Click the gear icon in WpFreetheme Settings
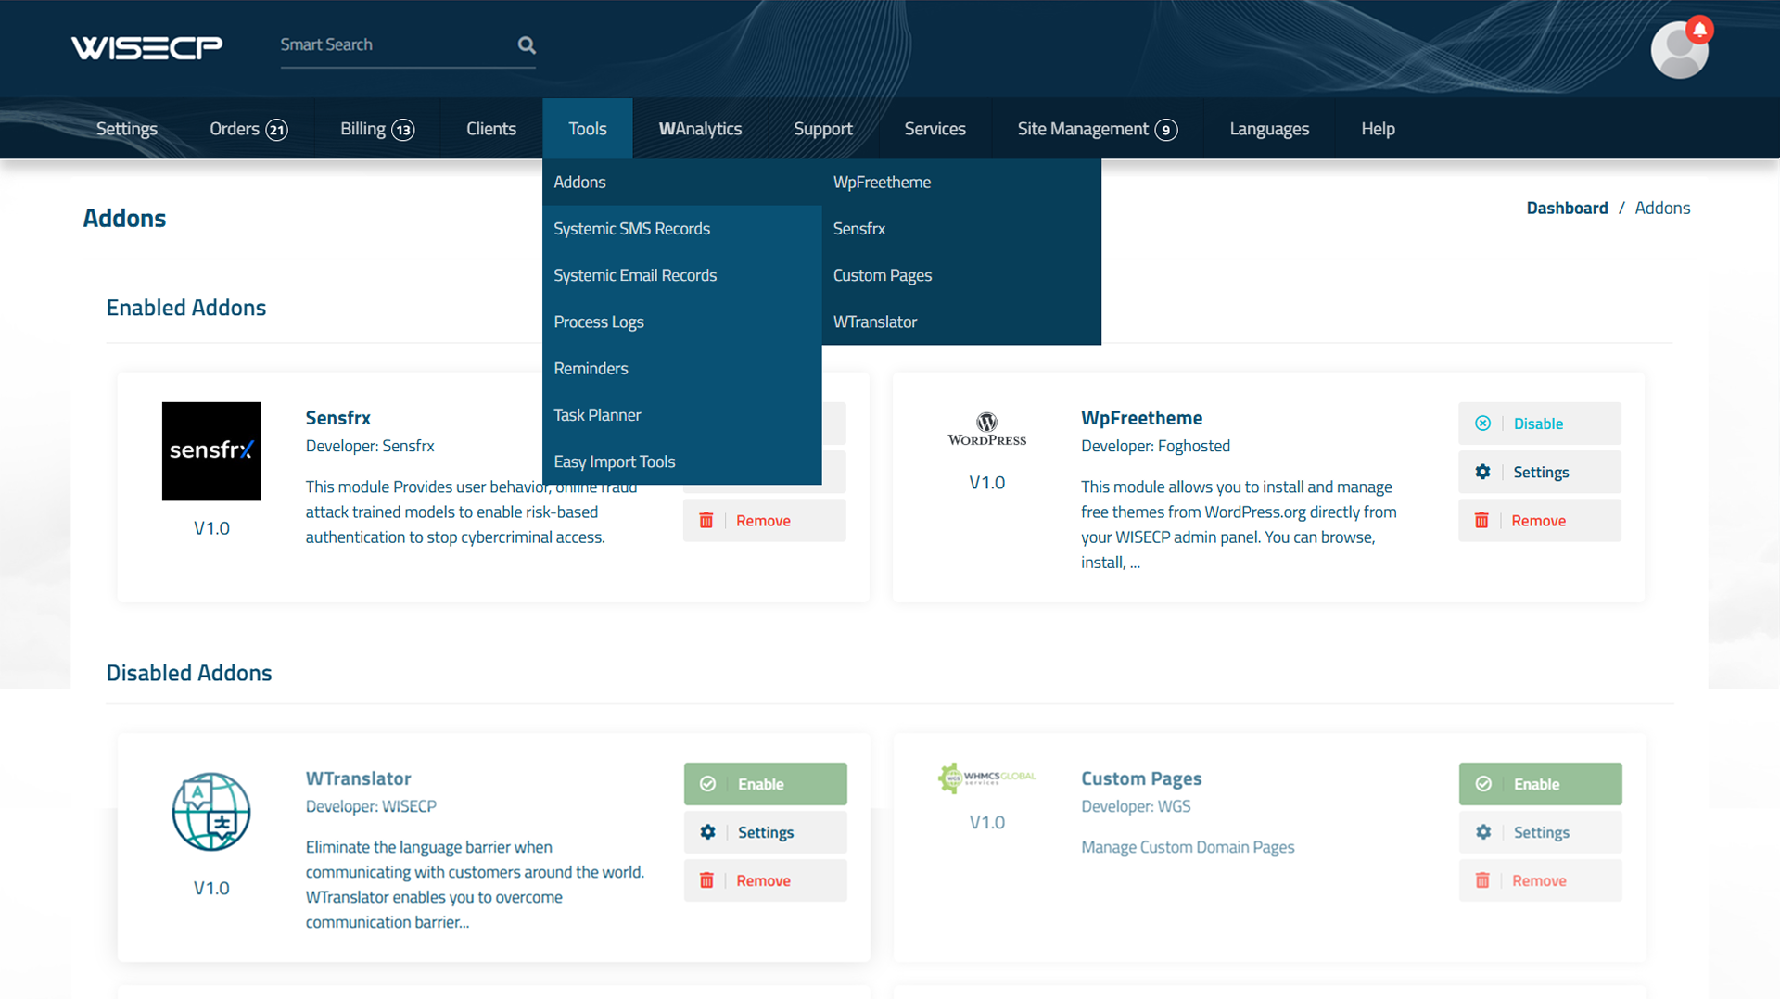The image size is (1780, 999). pos(1482,472)
